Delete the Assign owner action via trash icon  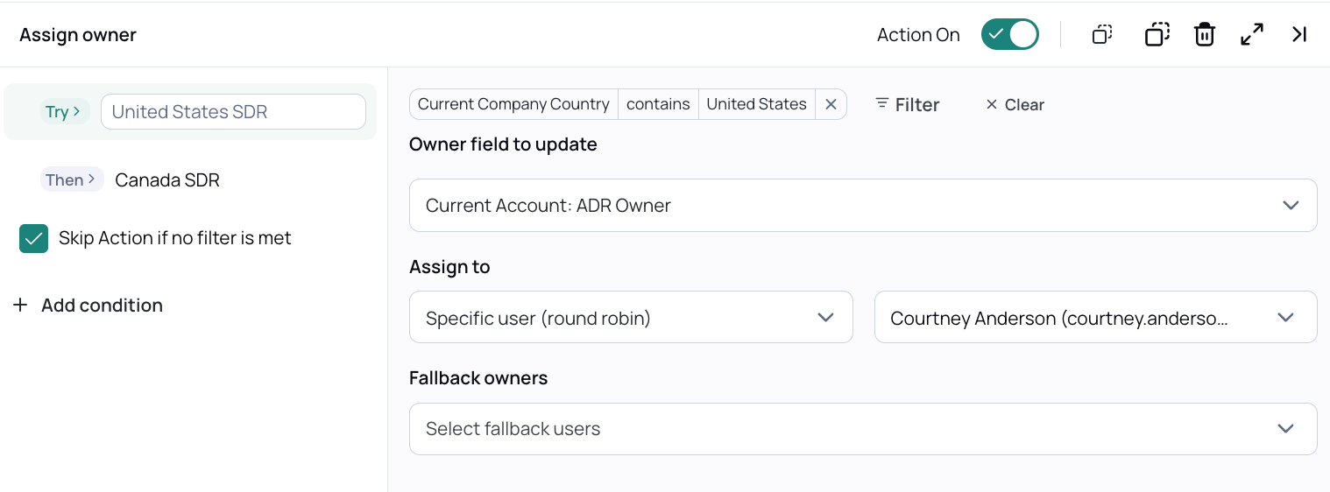coord(1205,35)
